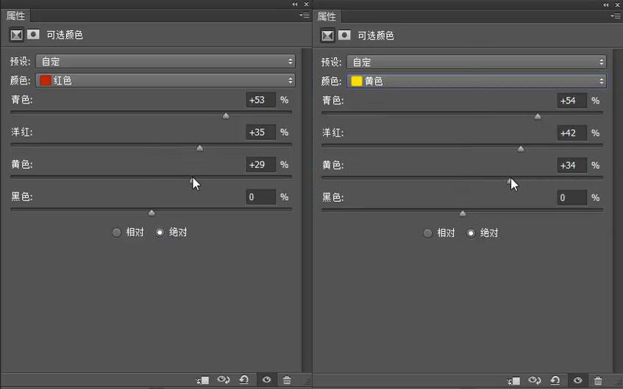Click 洋红 value field showing +42
The image size is (623, 389).
coord(572,133)
